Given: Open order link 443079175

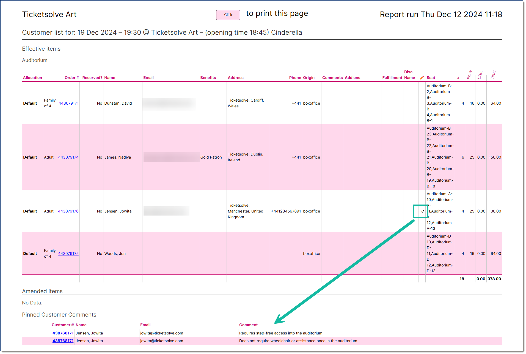Looking at the screenshot, I should [x=68, y=254].
